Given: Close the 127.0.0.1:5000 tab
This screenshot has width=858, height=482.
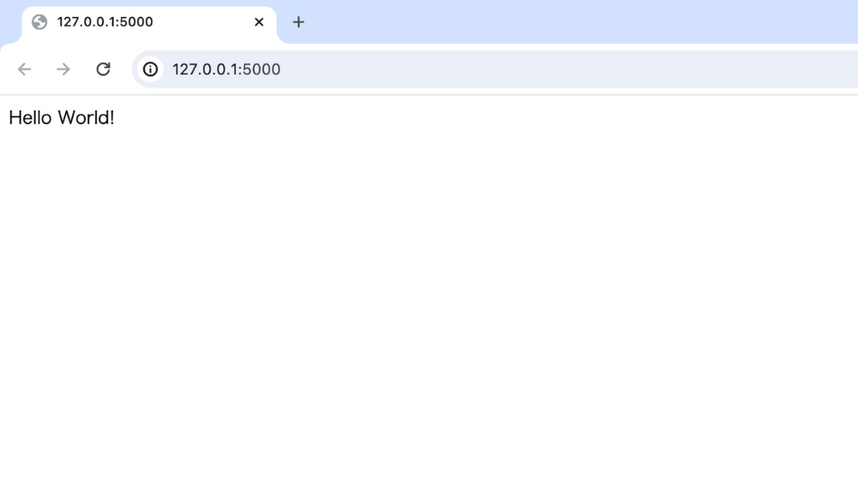Looking at the screenshot, I should [x=259, y=22].
